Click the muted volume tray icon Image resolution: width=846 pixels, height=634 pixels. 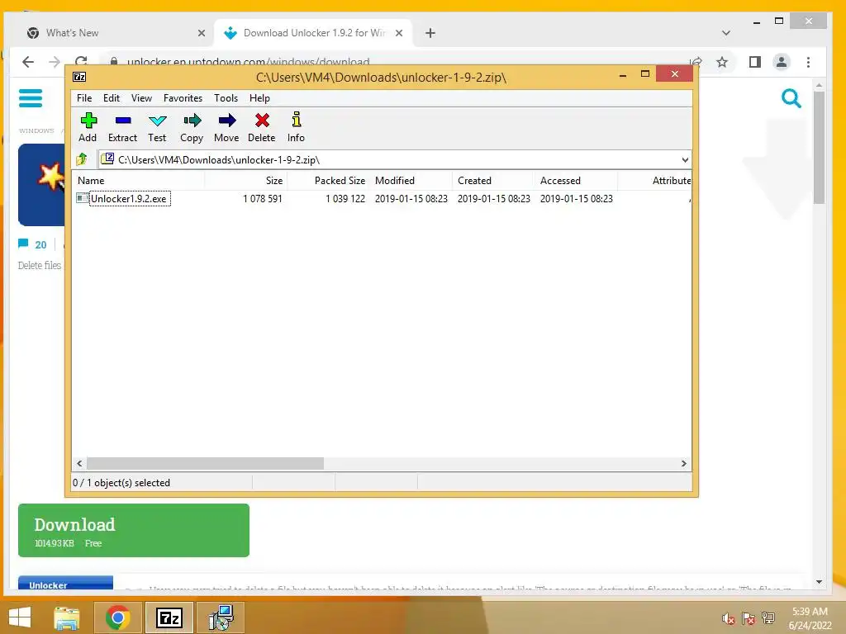pos(729,618)
